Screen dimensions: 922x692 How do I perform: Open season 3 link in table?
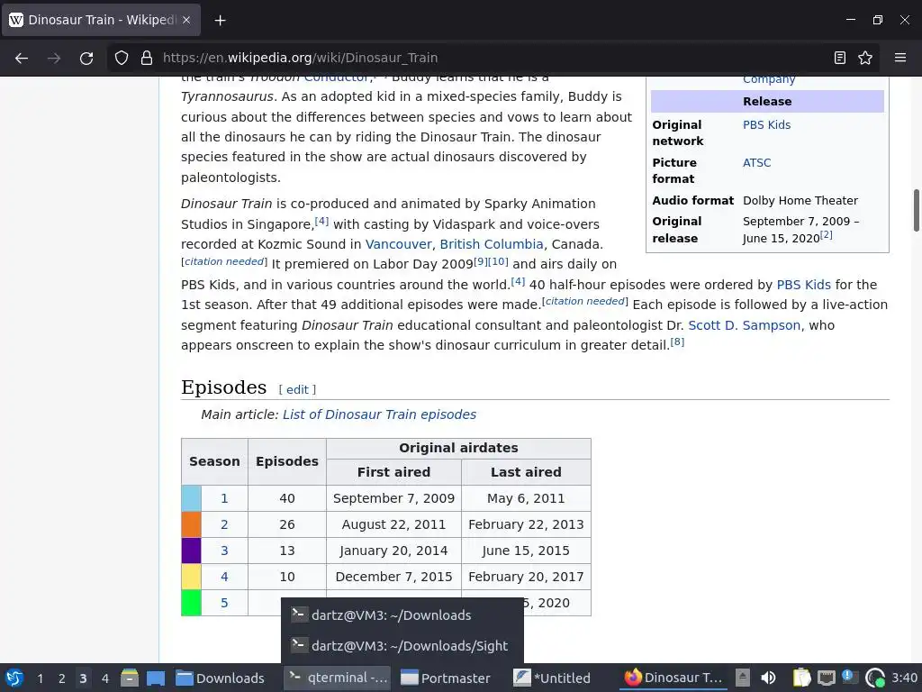click(x=224, y=551)
